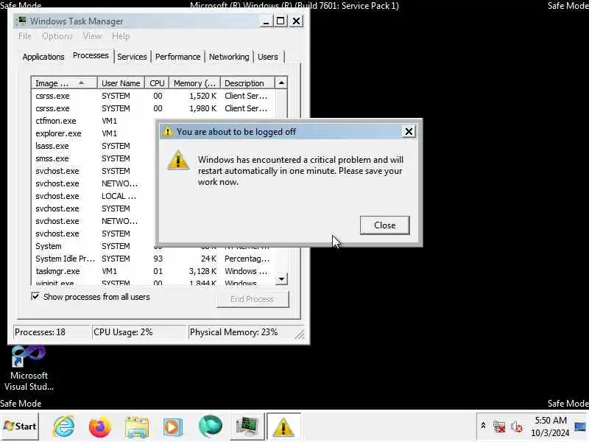
Task: Select the explorer.exe process row
Action: (94, 133)
